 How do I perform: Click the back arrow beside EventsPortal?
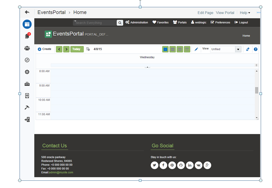click(x=27, y=12)
